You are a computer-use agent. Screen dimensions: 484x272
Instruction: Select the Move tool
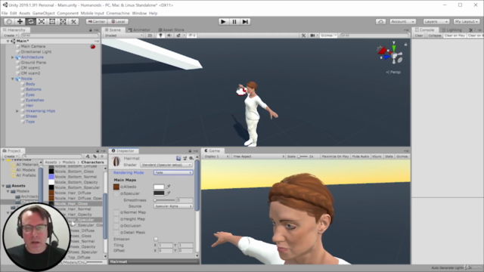(20, 22)
